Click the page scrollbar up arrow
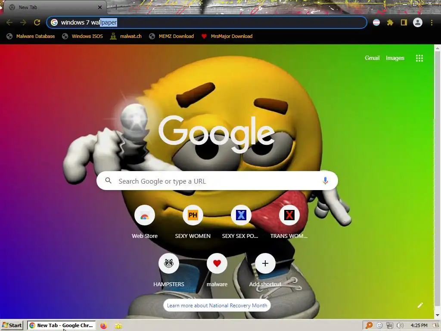 [x=438, y=48]
